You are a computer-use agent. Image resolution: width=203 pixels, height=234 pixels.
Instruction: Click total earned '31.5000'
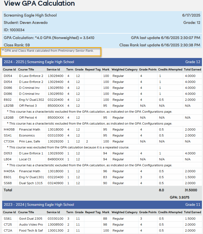191,190
